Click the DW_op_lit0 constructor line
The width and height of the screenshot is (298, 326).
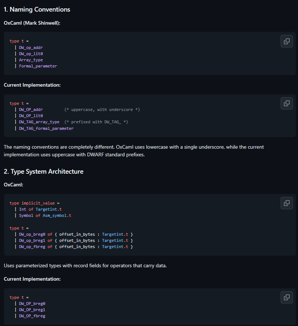[x=31, y=54]
